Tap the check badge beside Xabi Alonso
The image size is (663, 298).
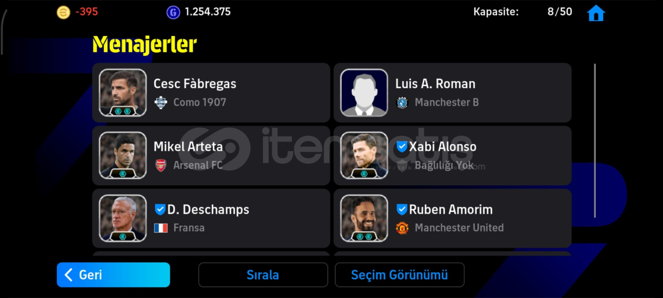pos(402,146)
